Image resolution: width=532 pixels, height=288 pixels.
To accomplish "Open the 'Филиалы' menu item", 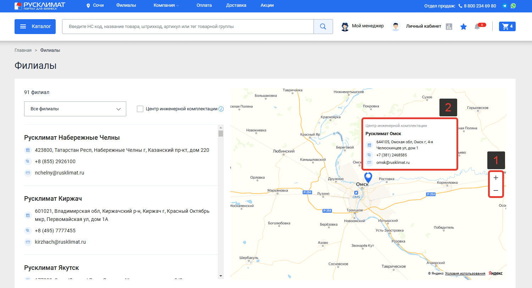I will pyautogui.click(x=126, y=6).
